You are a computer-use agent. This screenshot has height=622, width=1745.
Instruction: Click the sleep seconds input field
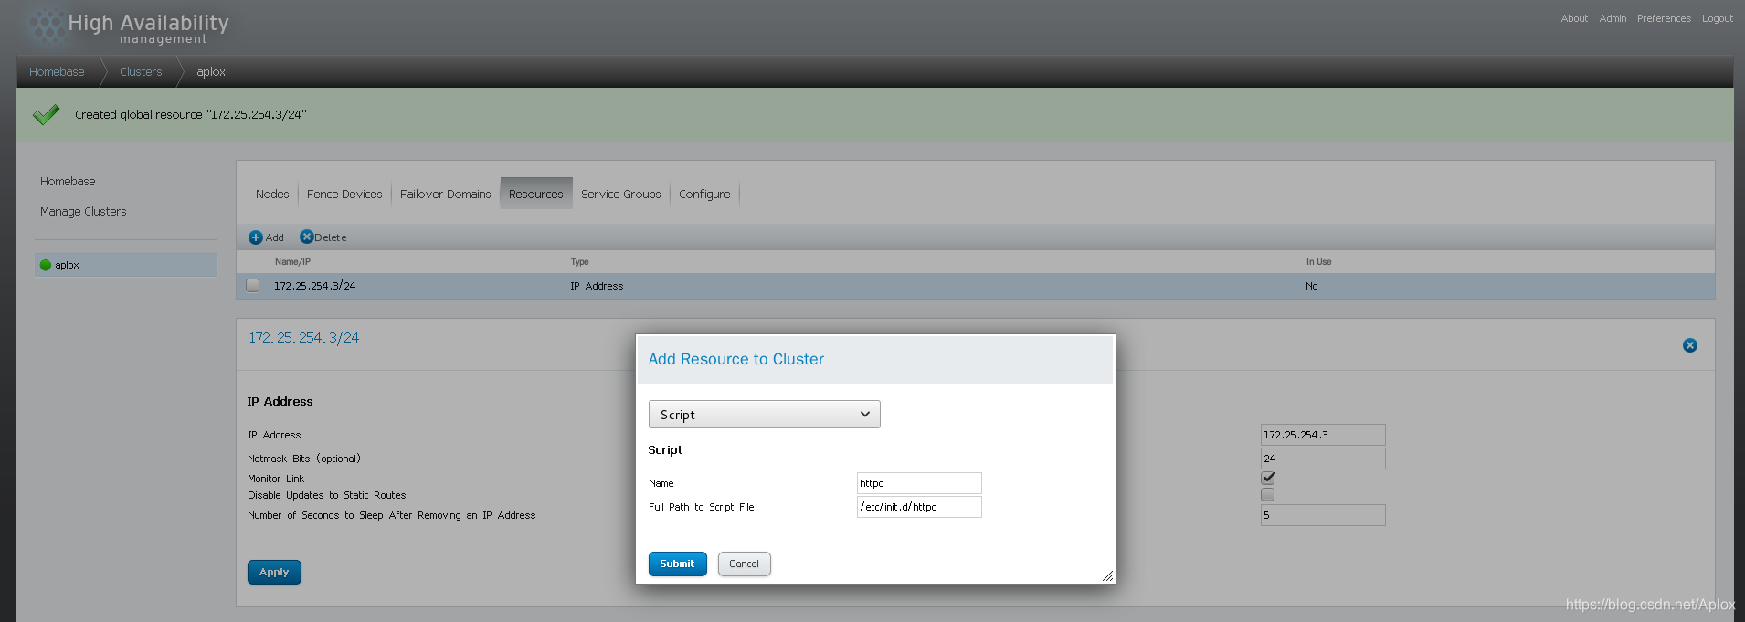(1323, 515)
